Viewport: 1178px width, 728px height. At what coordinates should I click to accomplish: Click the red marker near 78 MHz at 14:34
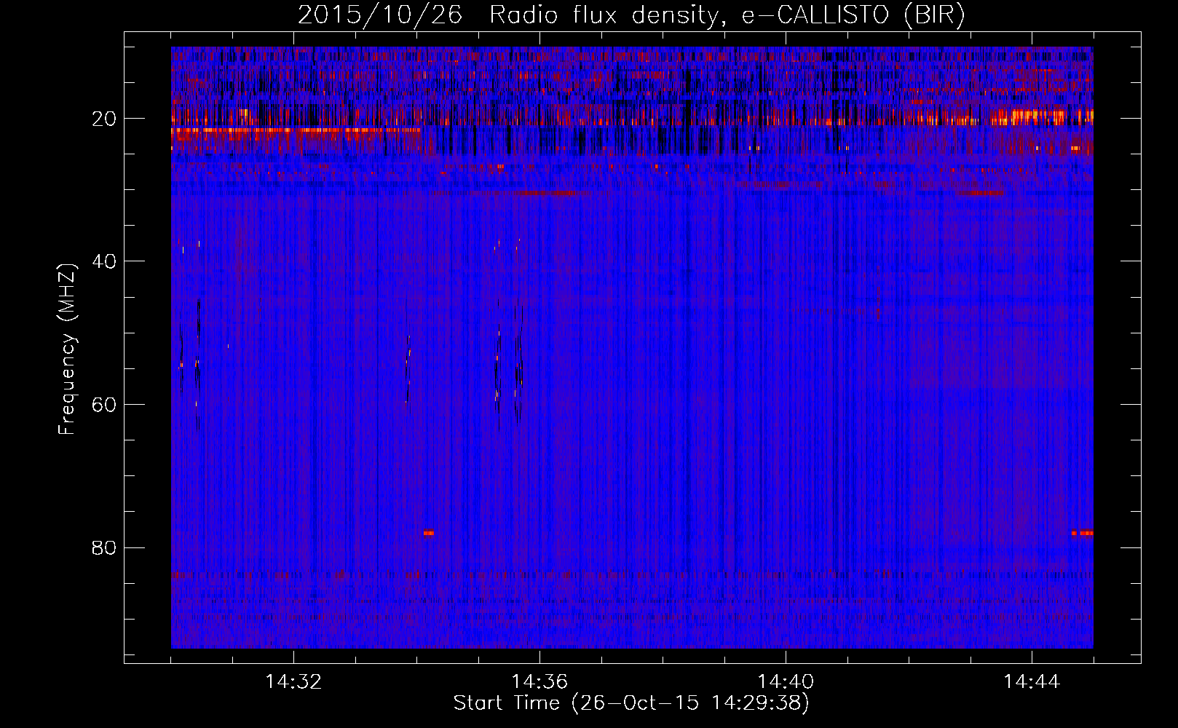click(429, 533)
